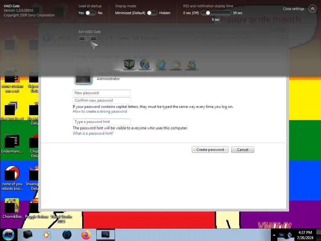This screenshot has width=321, height=241.
Task: Launch the Messenger people icon in the dock
Action: (191, 65)
